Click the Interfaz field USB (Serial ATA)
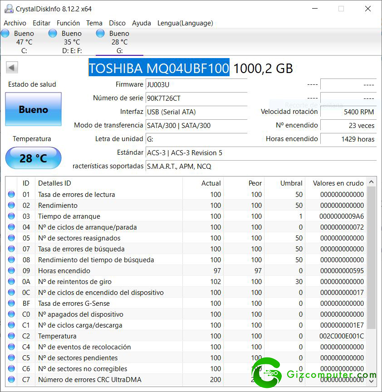This screenshot has width=382, height=392. pyautogui.click(x=196, y=112)
